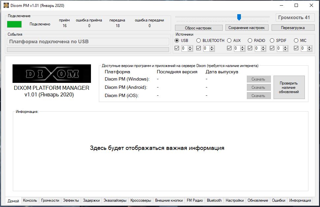Click the Dixom app icon in title bar

[x=6, y=5]
